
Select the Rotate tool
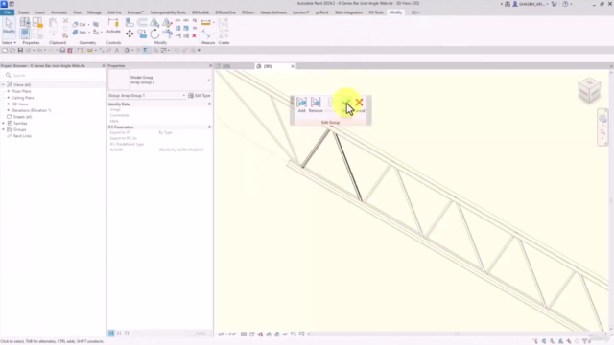point(154,34)
